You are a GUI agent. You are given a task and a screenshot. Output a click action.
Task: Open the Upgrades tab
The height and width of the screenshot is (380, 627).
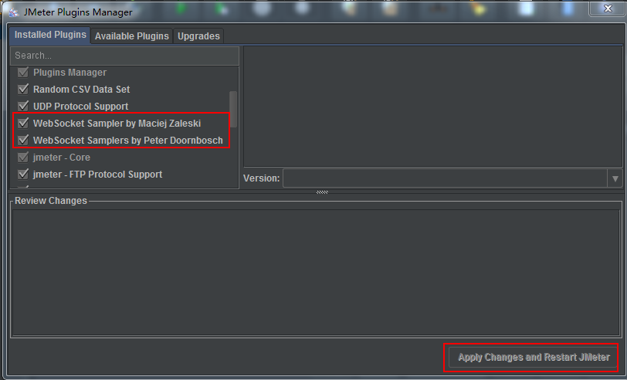pyautogui.click(x=198, y=36)
